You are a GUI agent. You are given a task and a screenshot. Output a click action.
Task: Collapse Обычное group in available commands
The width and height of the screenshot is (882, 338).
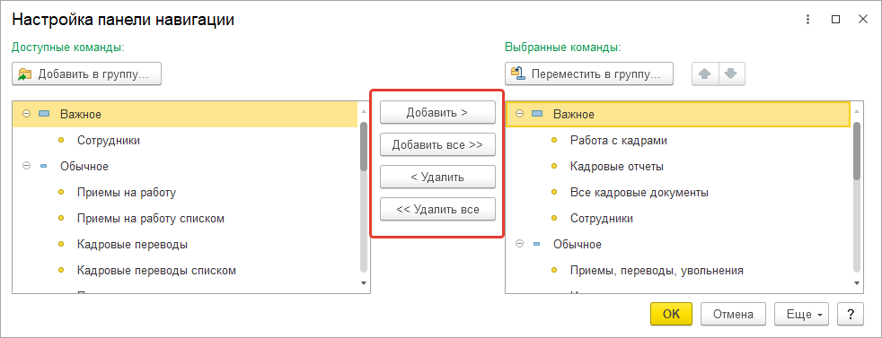(26, 166)
